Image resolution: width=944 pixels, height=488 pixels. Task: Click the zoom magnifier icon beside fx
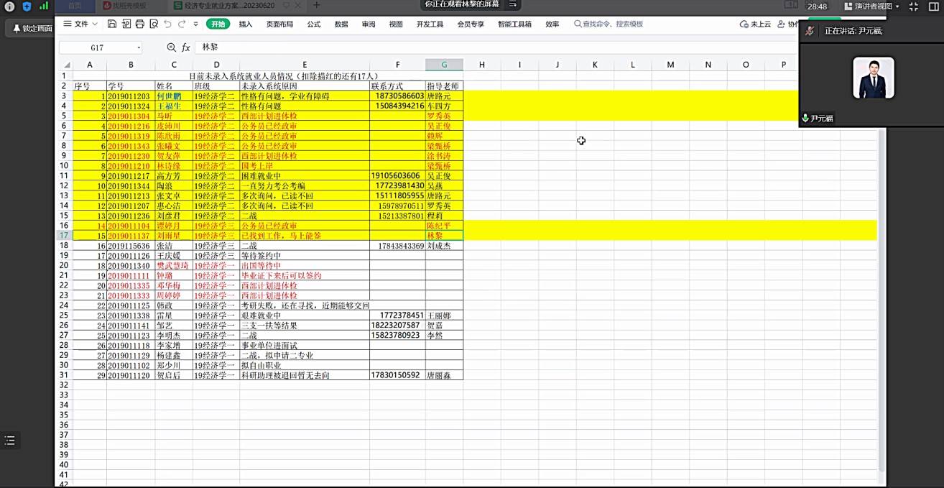(x=171, y=47)
